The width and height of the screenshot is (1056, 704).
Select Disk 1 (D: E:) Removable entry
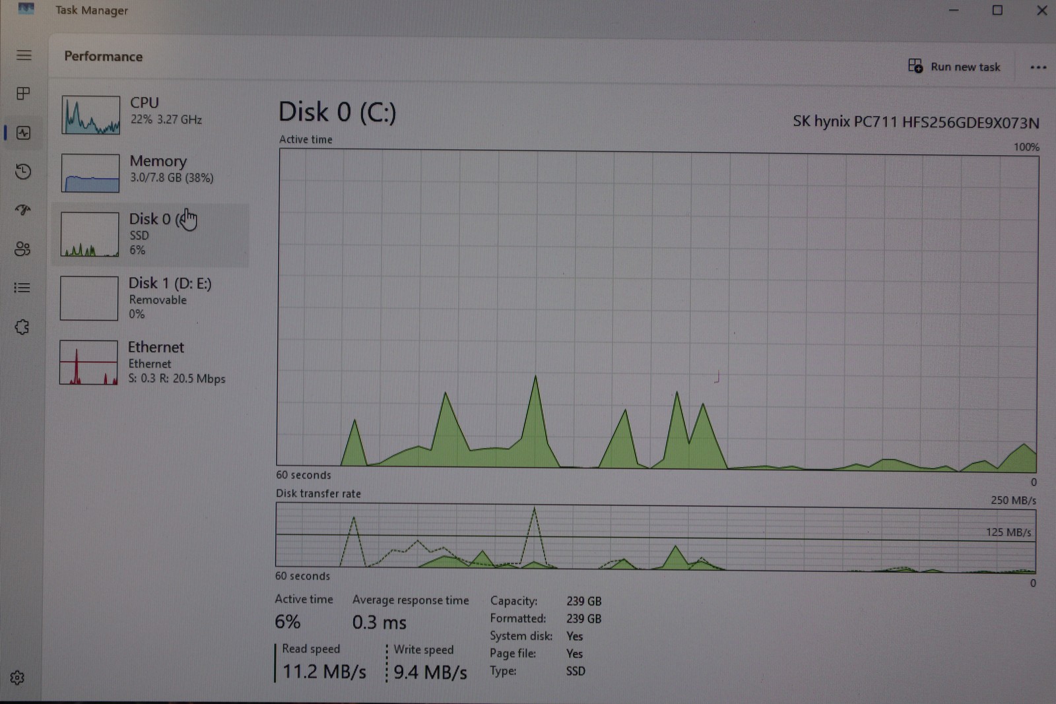(x=150, y=298)
